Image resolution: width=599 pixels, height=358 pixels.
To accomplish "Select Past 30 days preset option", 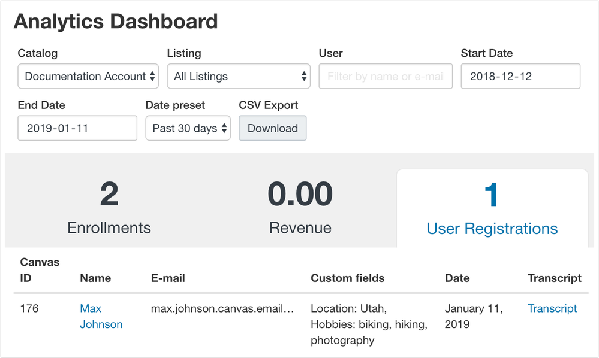I will click(x=188, y=128).
